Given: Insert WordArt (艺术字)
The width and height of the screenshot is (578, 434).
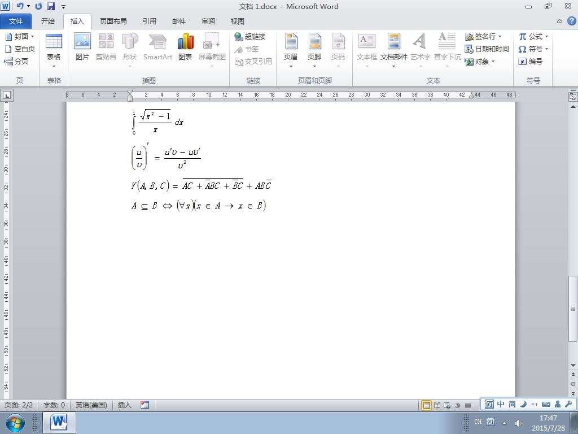Looking at the screenshot, I should click(x=420, y=50).
